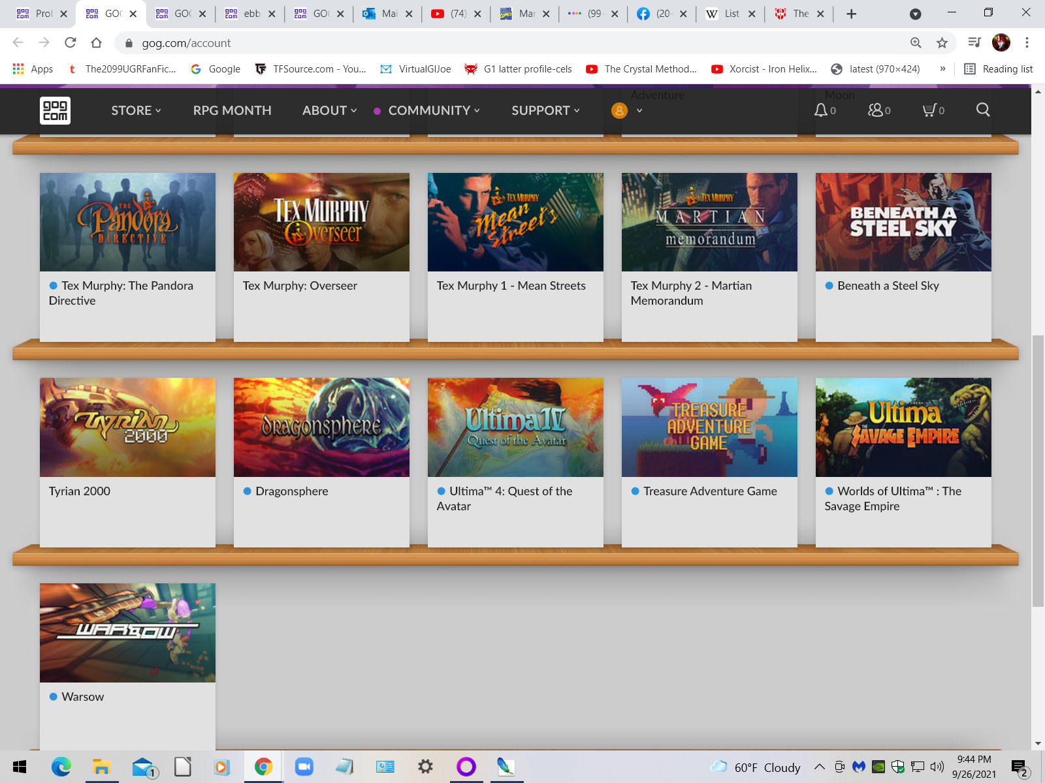Open the shopping cart icon
Screen dimensions: 1045x783
pyautogui.click(x=929, y=110)
